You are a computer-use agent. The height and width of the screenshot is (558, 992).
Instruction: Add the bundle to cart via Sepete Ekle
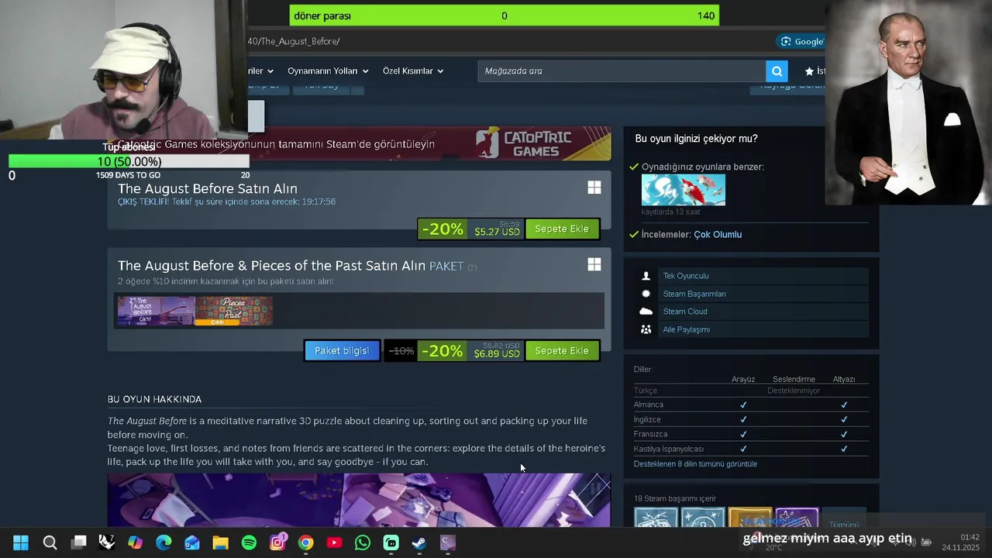(x=562, y=351)
